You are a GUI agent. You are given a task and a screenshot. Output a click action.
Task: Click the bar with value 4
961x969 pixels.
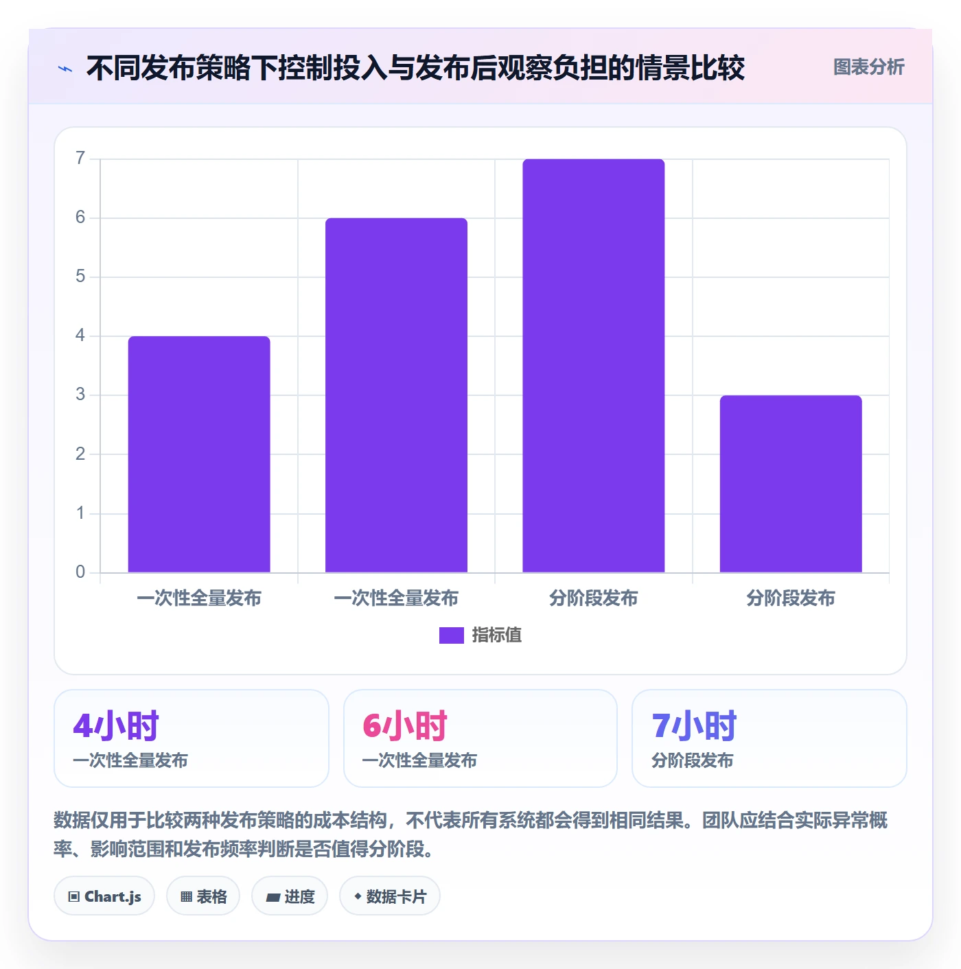tap(199, 454)
